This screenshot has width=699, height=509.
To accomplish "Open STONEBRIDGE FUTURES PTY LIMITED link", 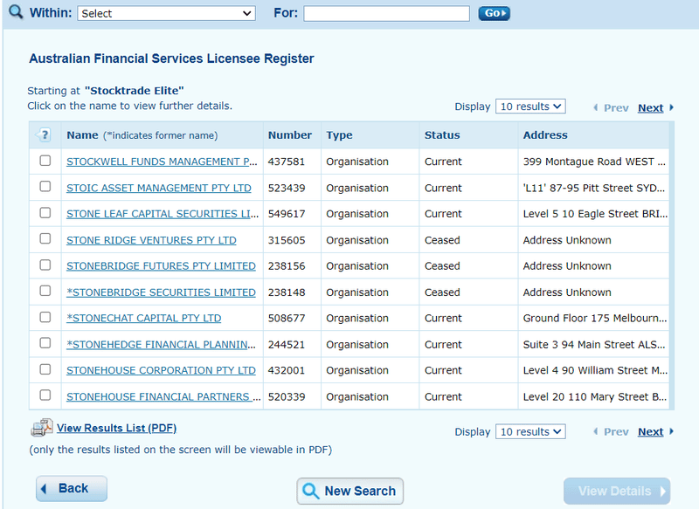I will (161, 266).
